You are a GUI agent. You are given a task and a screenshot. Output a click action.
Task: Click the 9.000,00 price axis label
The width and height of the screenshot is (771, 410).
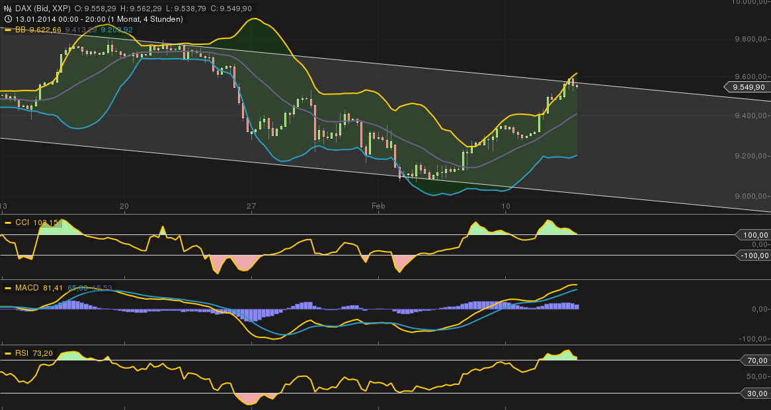[x=751, y=196]
